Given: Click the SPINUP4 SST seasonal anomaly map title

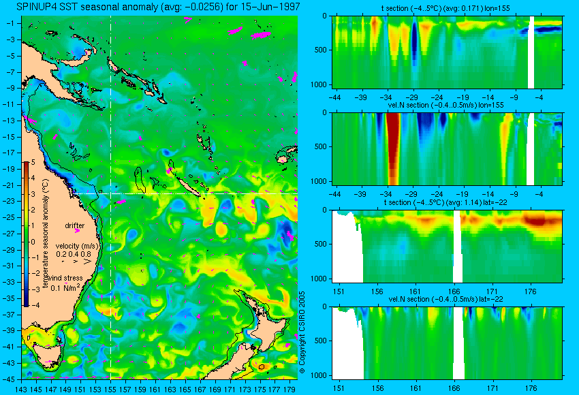Looking at the screenshot, I should tap(157, 7).
